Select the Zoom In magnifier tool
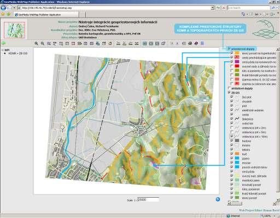The height and width of the screenshot is (218, 280). pyautogui.click(x=37, y=43)
